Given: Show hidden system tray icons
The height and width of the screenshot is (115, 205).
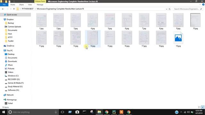Looking at the screenshot, I should (181, 112).
